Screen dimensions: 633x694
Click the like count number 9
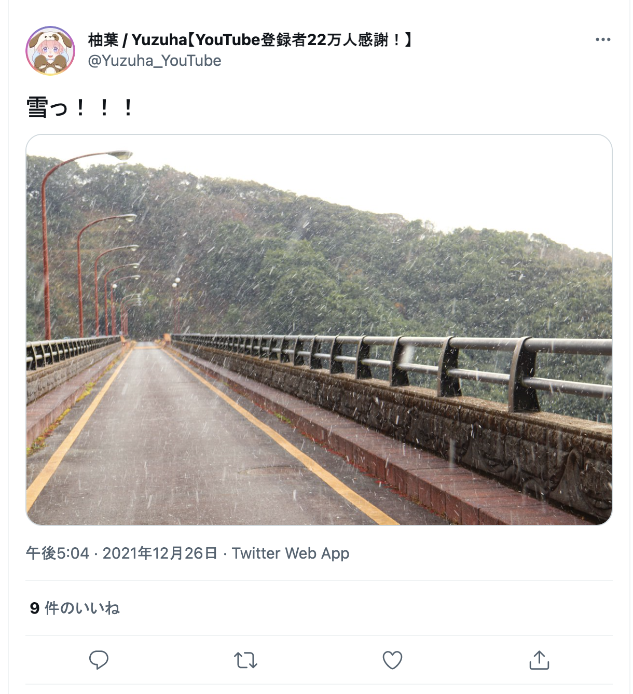pos(35,608)
